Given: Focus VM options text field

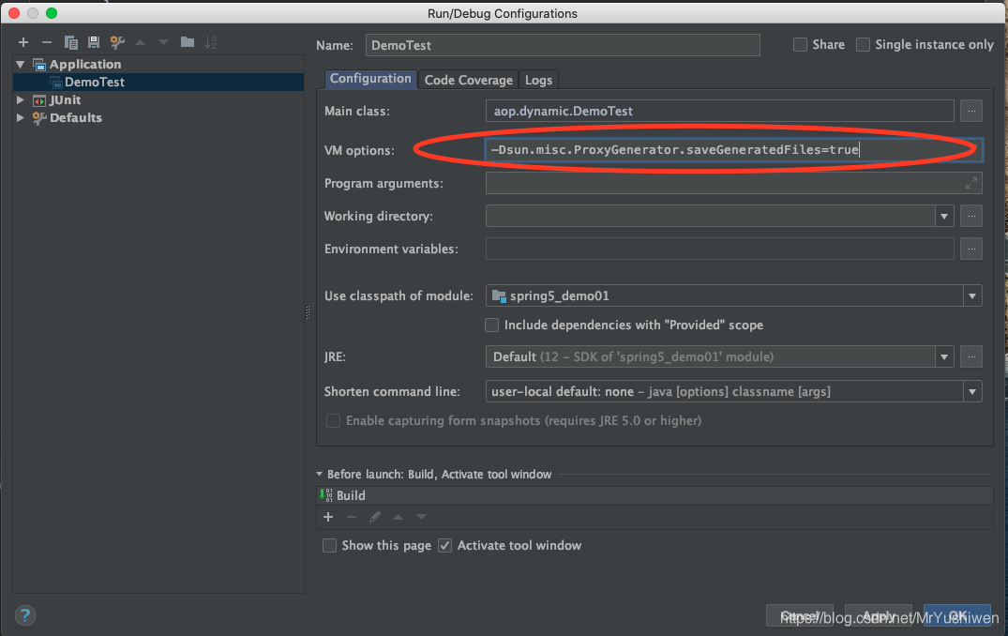Looking at the screenshot, I should coord(733,150).
